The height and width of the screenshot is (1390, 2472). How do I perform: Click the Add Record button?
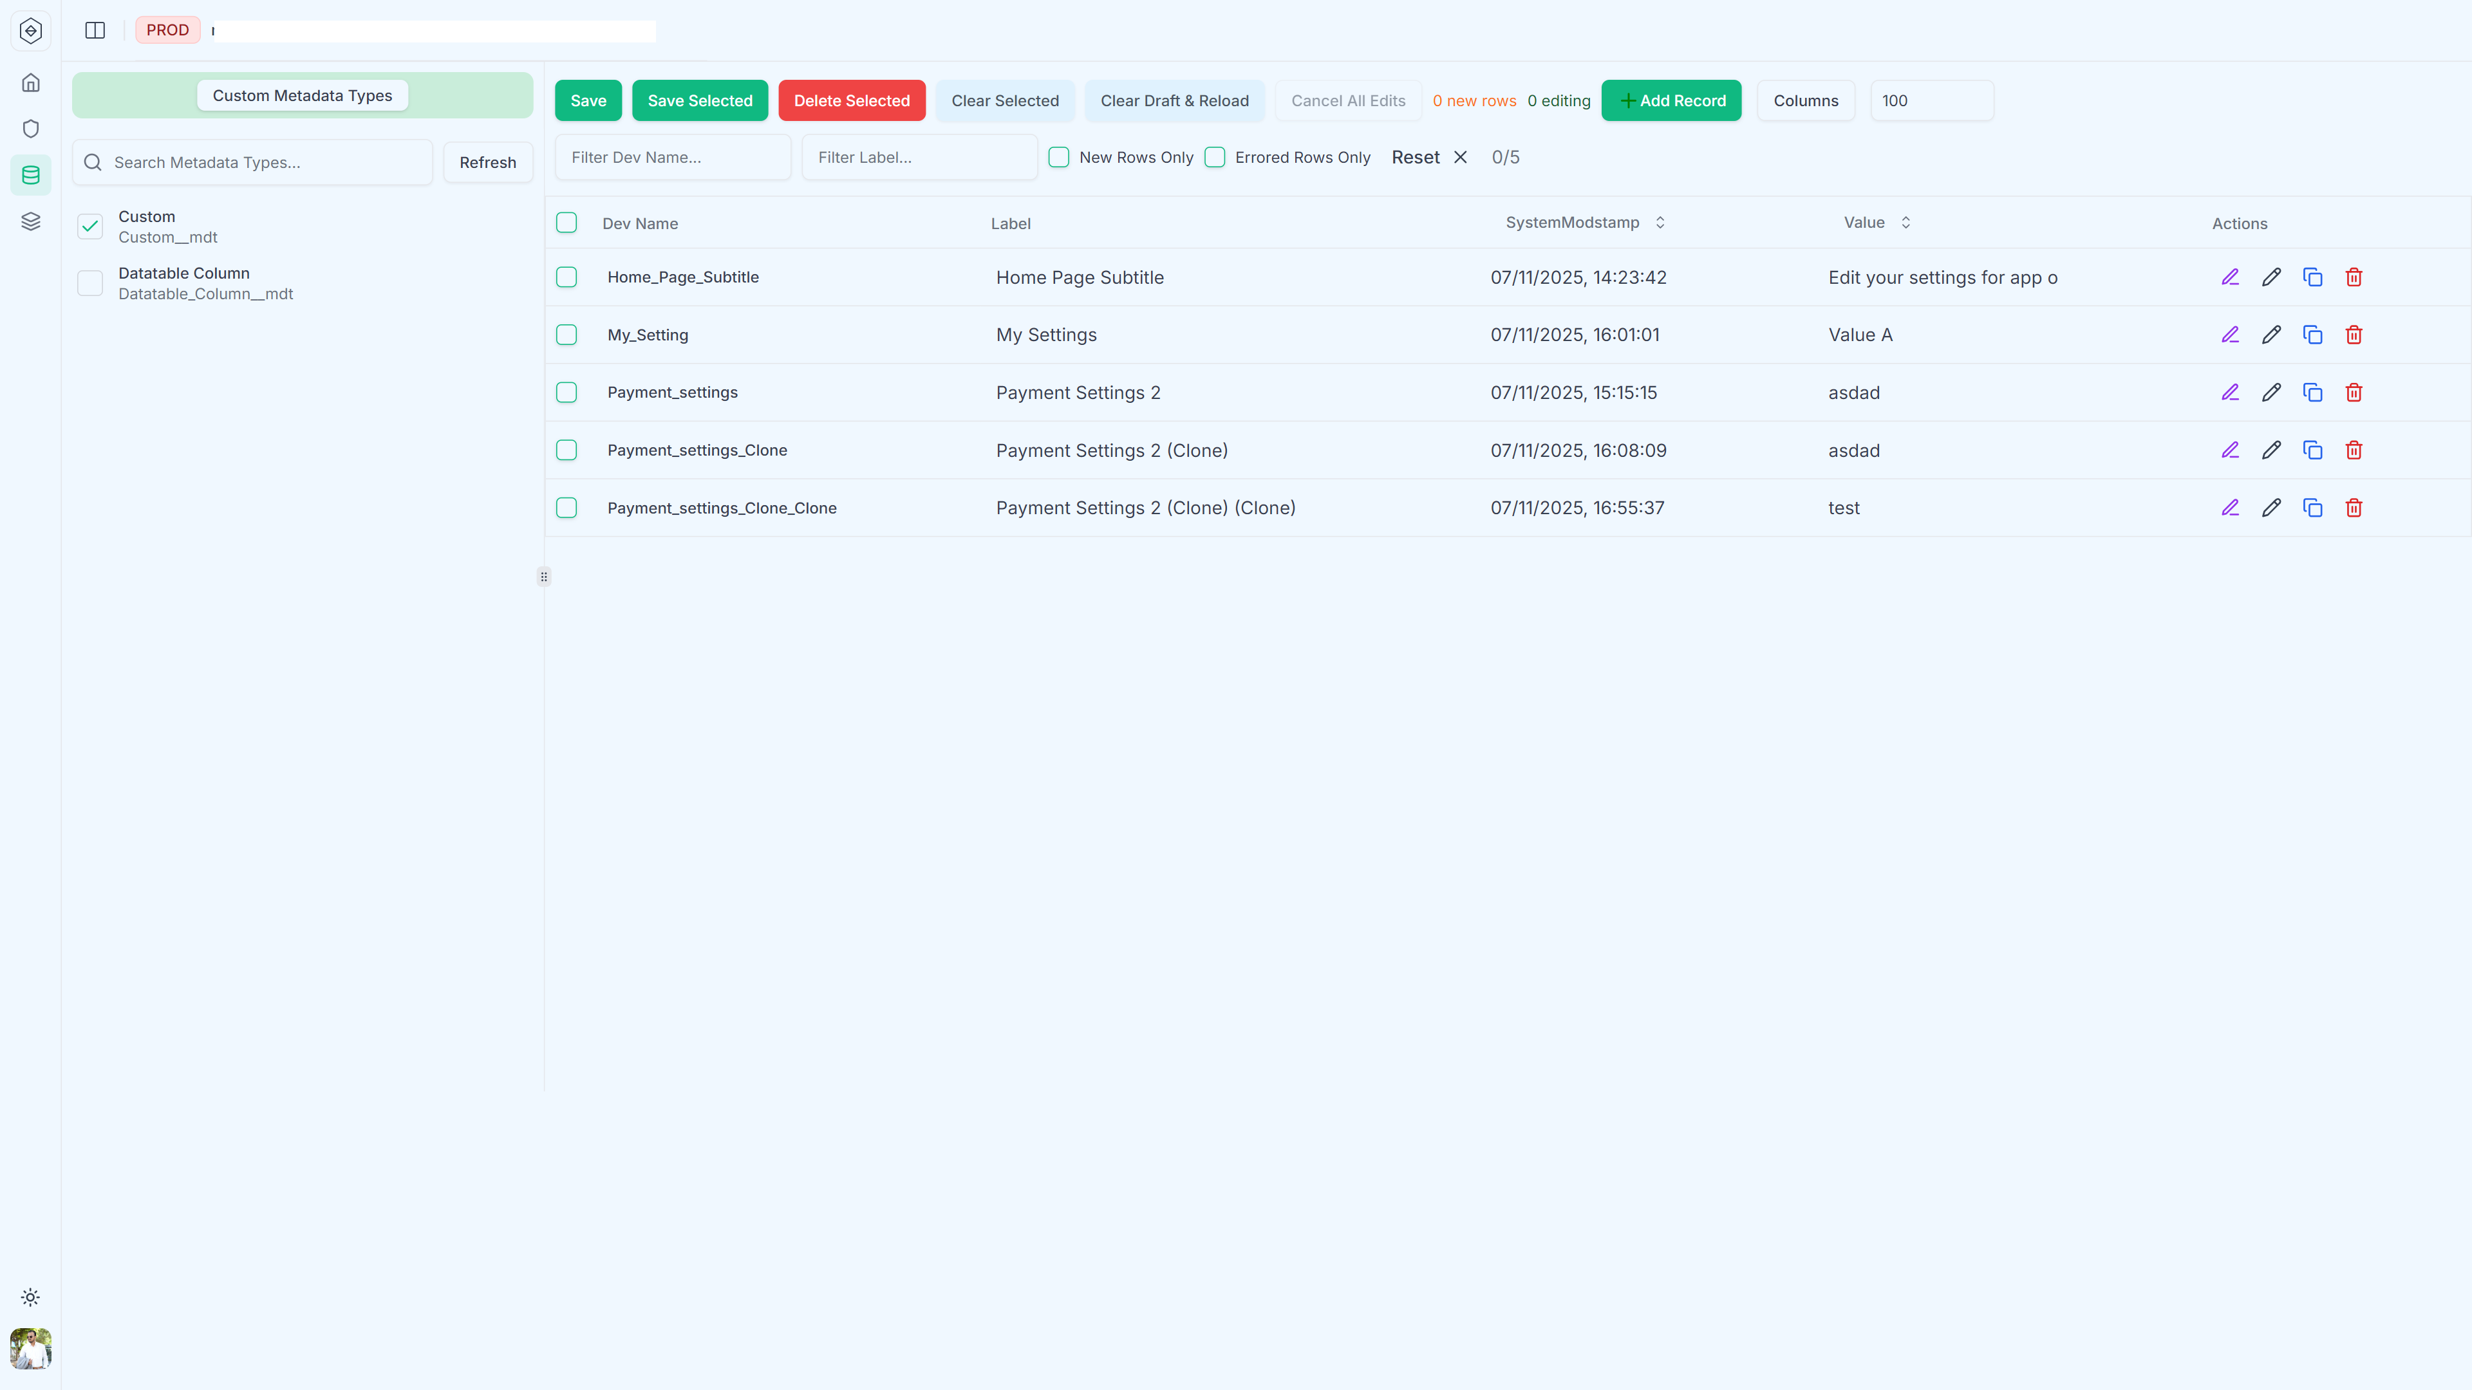coord(1672,100)
